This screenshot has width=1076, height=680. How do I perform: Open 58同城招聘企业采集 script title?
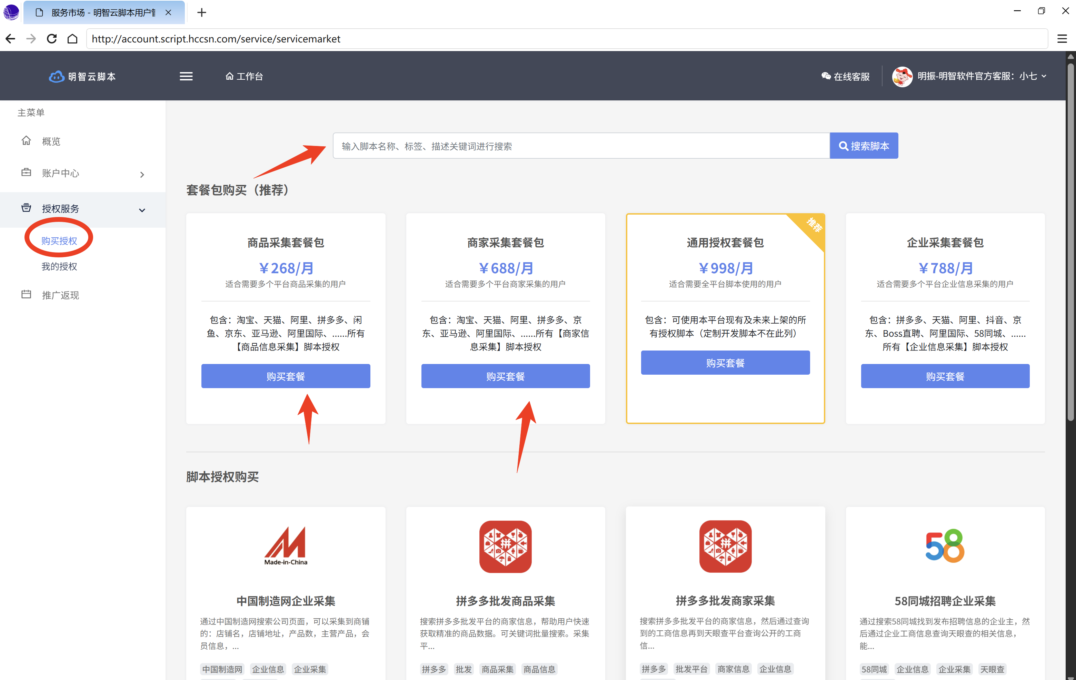tap(945, 601)
